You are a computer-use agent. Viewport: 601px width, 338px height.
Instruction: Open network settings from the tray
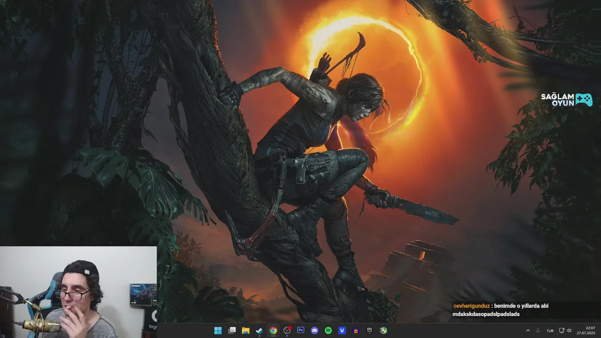[x=562, y=330]
